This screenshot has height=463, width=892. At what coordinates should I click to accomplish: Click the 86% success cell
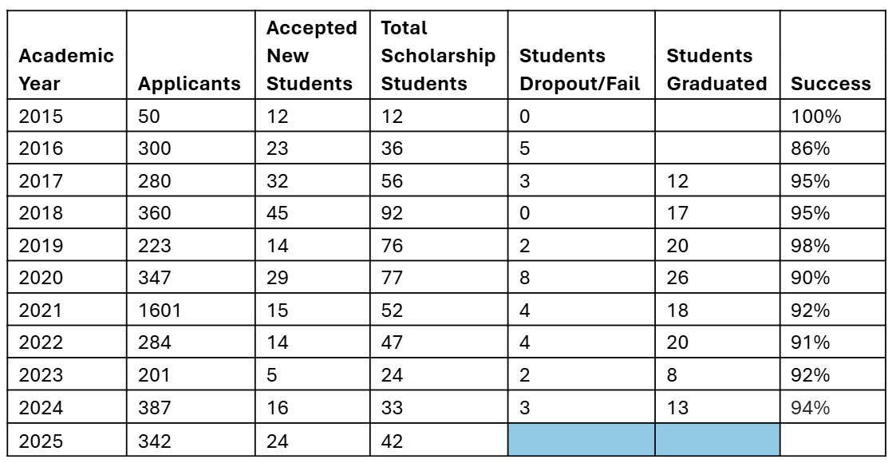[x=833, y=148]
